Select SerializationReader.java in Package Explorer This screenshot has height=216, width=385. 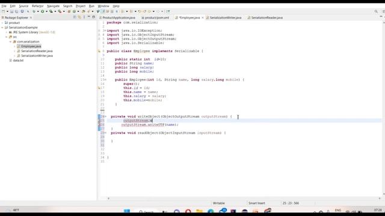tap(37, 51)
